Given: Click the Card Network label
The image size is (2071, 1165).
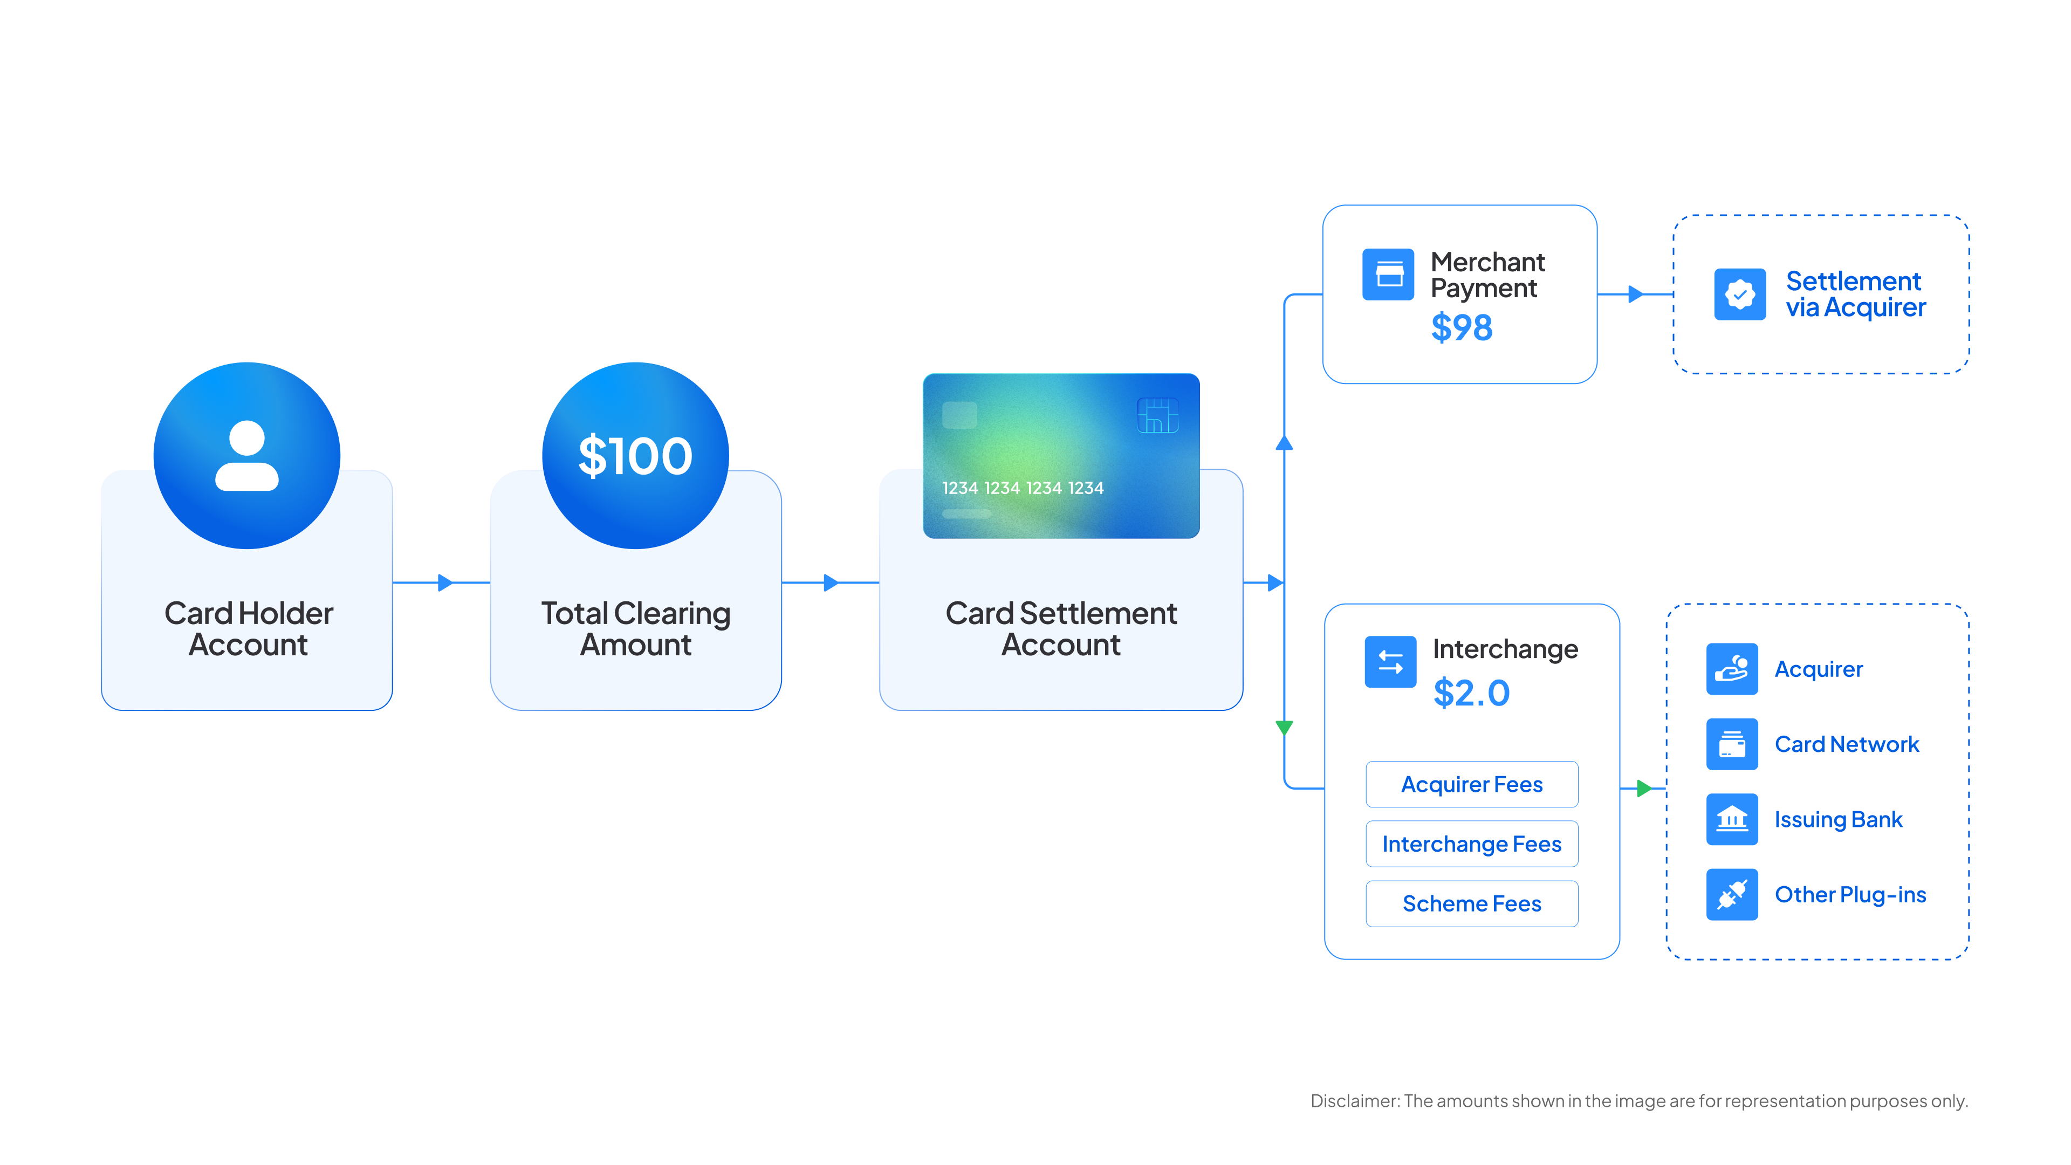Looking at the screenshot, I should pos(1846,744).
